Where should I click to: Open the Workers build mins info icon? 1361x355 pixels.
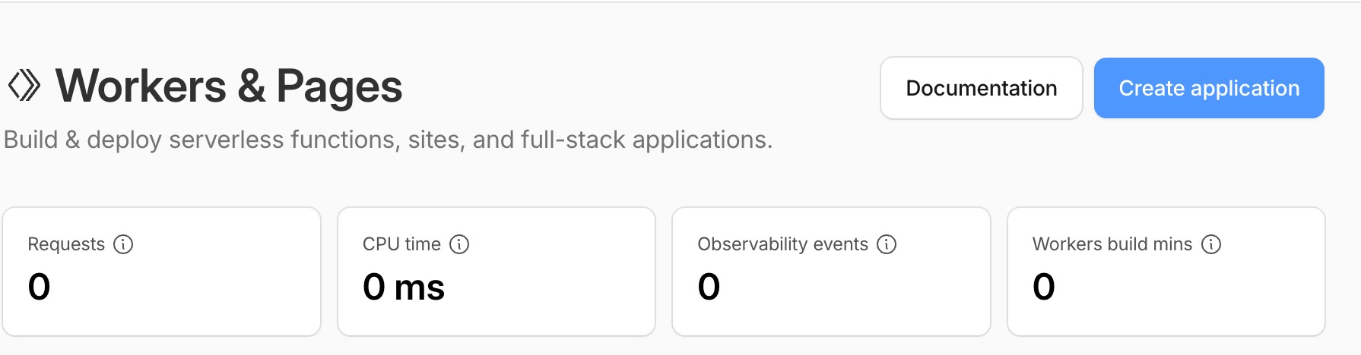[x=1211, y=244]
